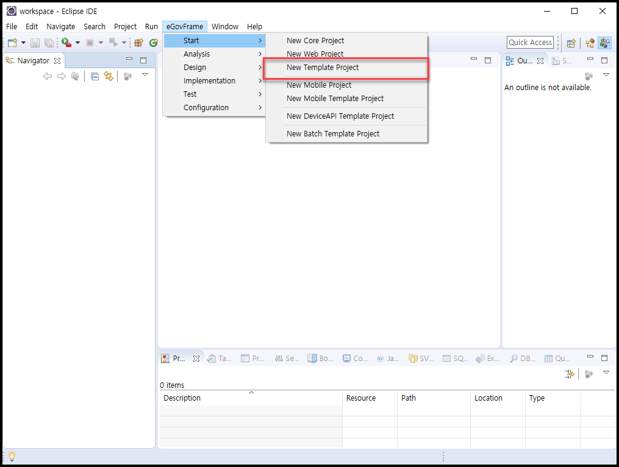The width and height of the screenshot is (619, 467).
Task: Choose New Core Project
Action: point(346,41)
